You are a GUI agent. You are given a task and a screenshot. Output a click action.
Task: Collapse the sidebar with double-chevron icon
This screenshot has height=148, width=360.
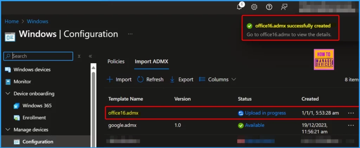tap(90, 56)
